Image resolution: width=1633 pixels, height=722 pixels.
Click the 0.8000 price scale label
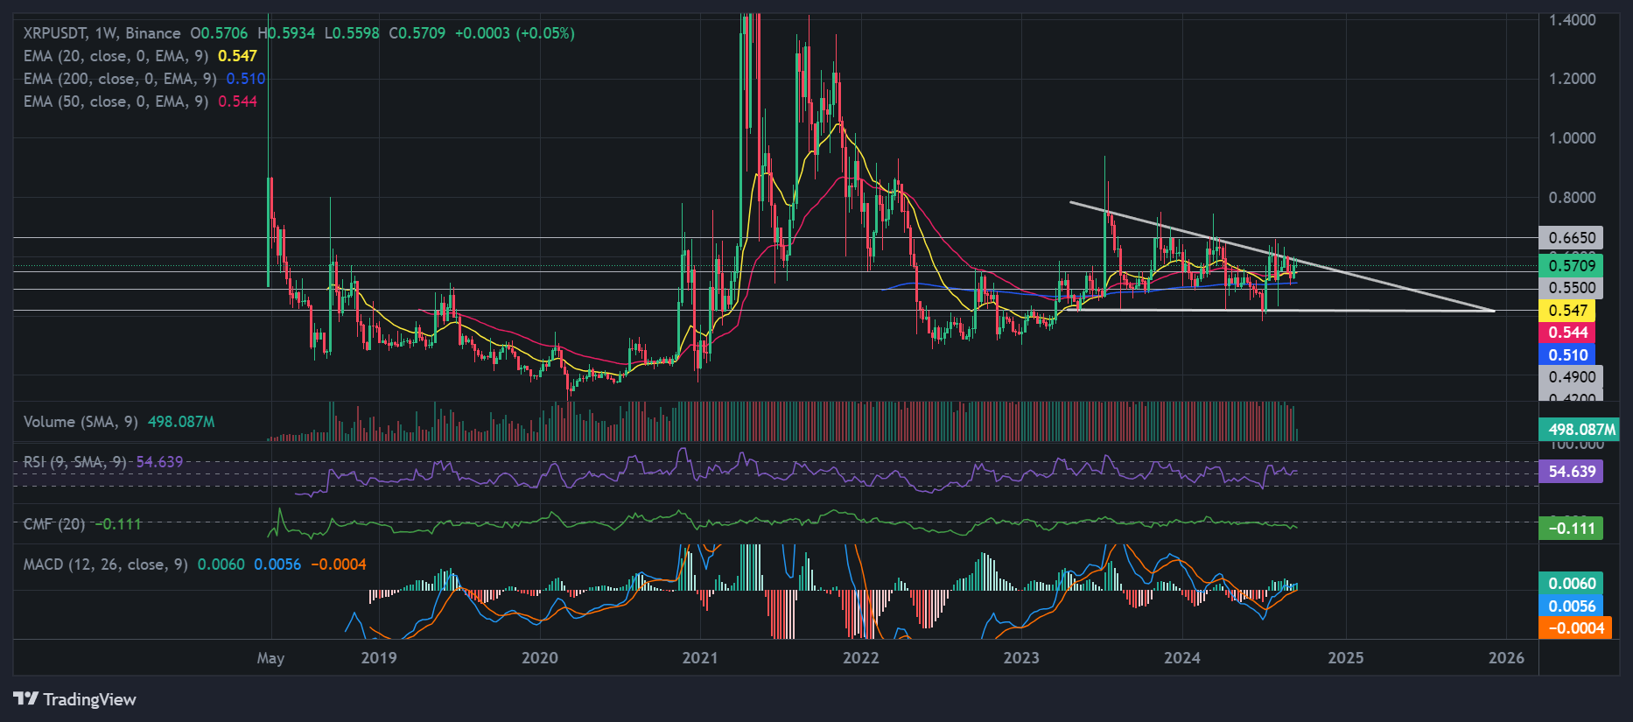click(1573, 198)
